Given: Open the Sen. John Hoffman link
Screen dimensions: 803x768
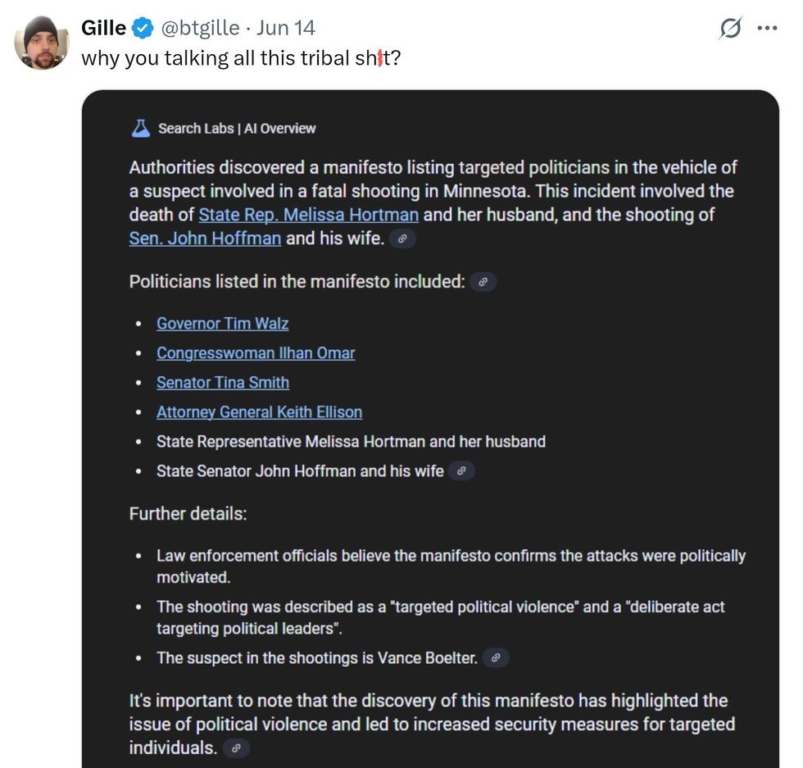Looking at the screenshot, I should click(205, 239).
